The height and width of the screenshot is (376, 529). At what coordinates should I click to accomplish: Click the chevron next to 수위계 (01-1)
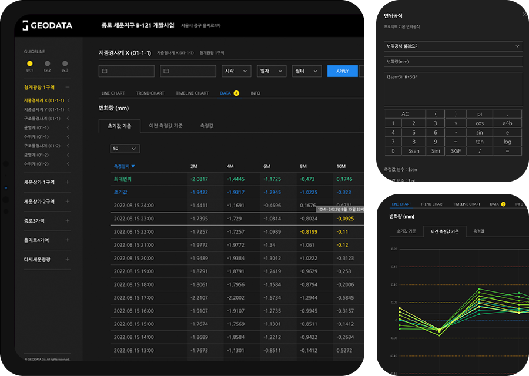pos(68,137)
